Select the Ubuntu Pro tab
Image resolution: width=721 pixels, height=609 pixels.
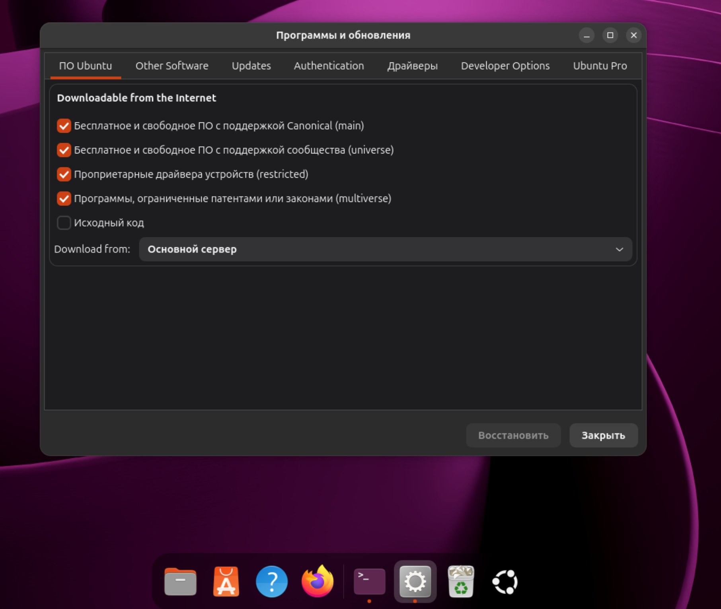[x=600, y=66]
